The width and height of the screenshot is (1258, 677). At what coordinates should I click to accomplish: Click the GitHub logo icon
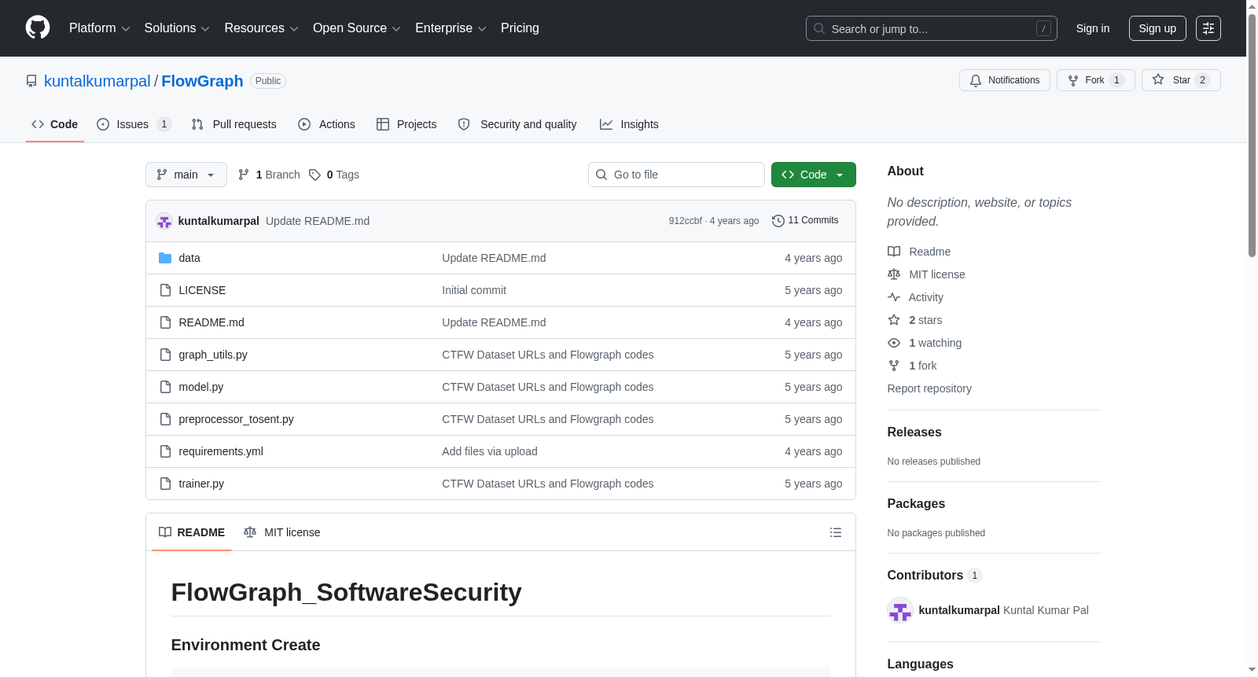[38, 28]
